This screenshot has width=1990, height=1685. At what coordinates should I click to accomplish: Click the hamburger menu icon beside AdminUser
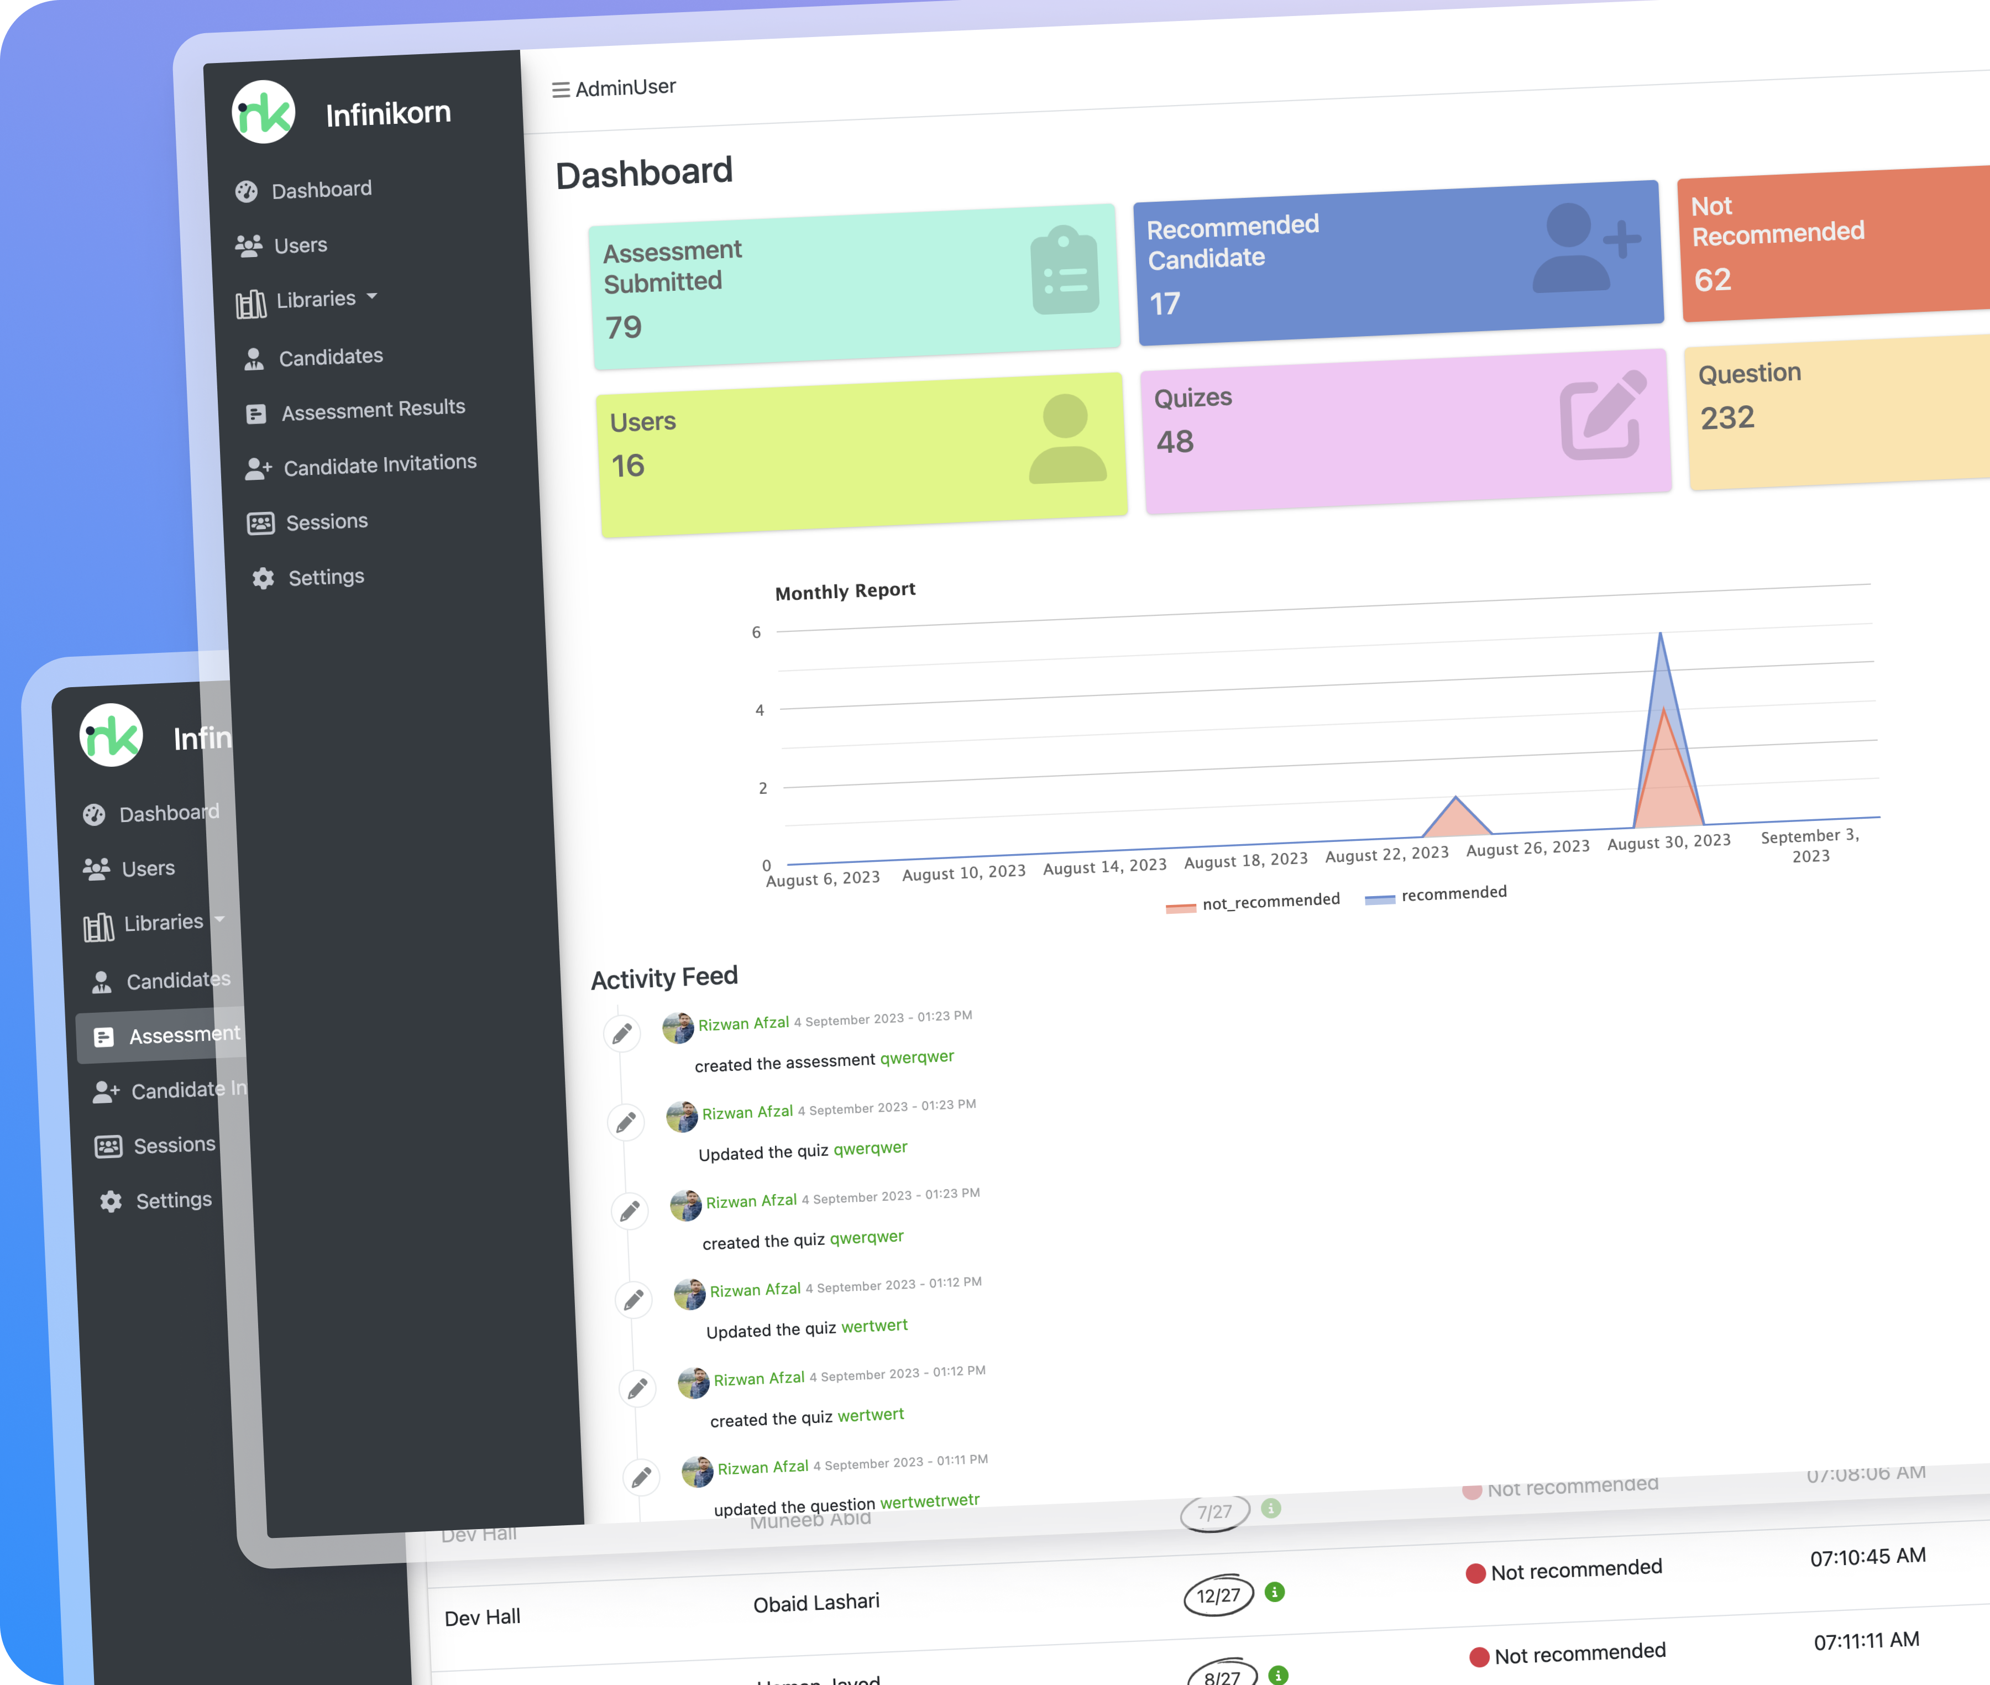coord(561,91)
